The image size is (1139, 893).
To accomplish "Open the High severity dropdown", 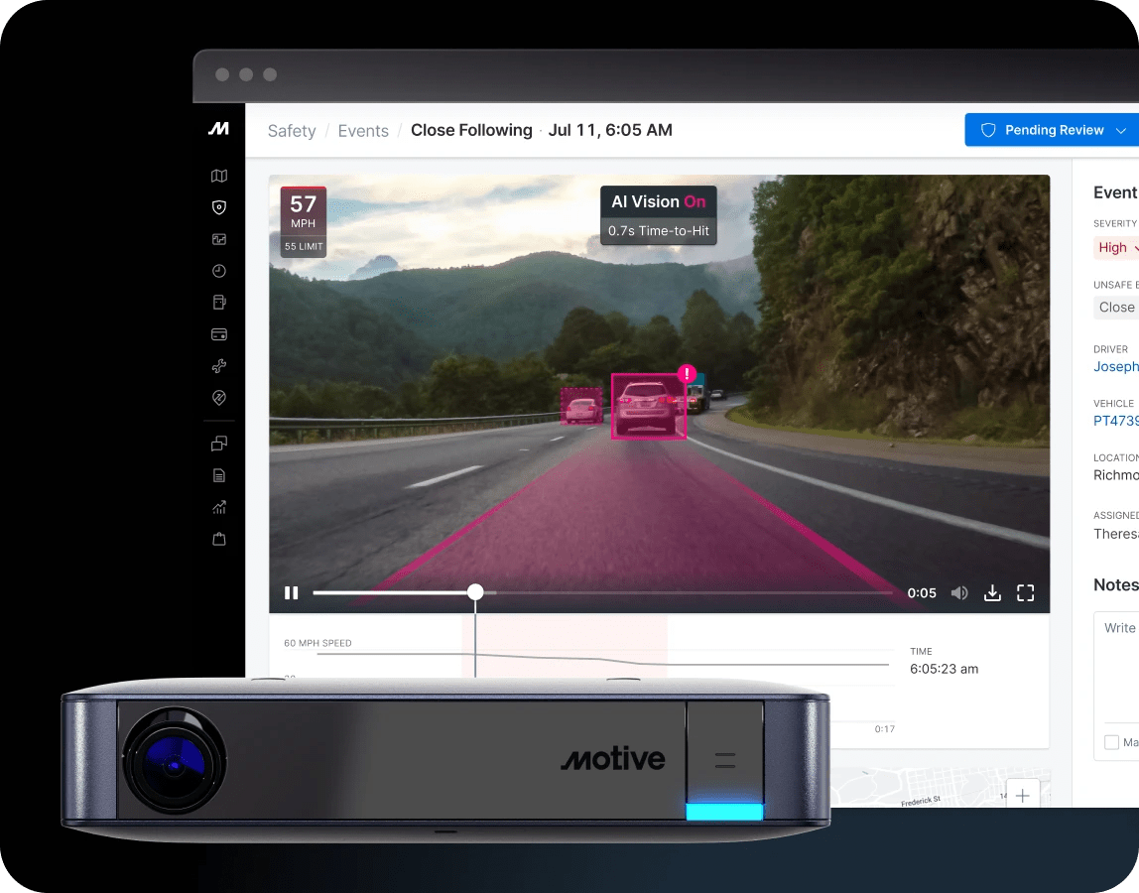I will [x=1115, y=248].
